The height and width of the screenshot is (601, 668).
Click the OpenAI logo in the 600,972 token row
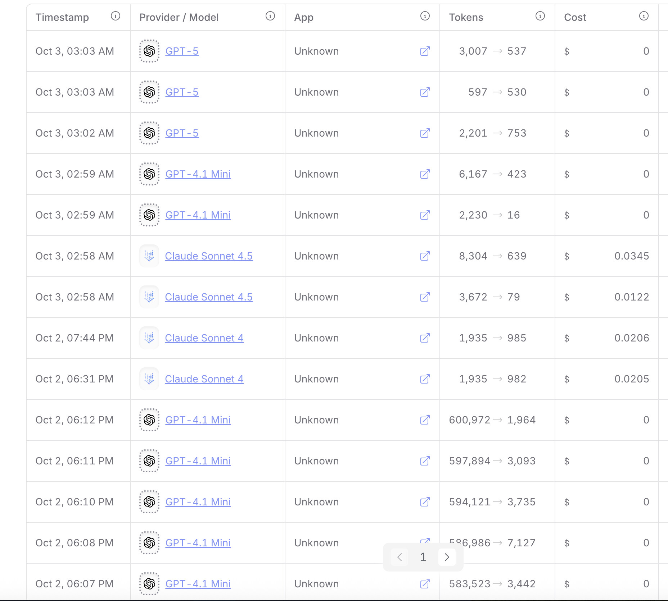click(x=149, y=420)
